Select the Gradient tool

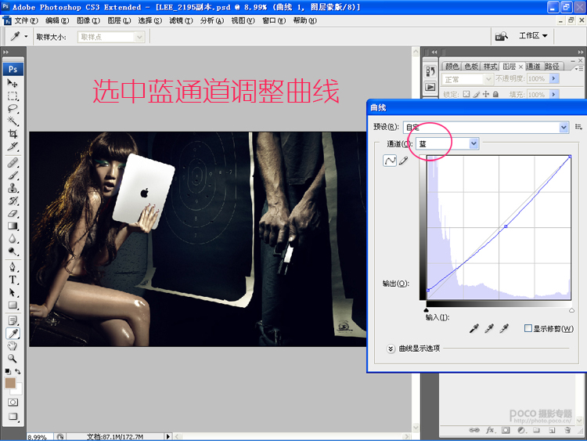[x=13, y=226]
